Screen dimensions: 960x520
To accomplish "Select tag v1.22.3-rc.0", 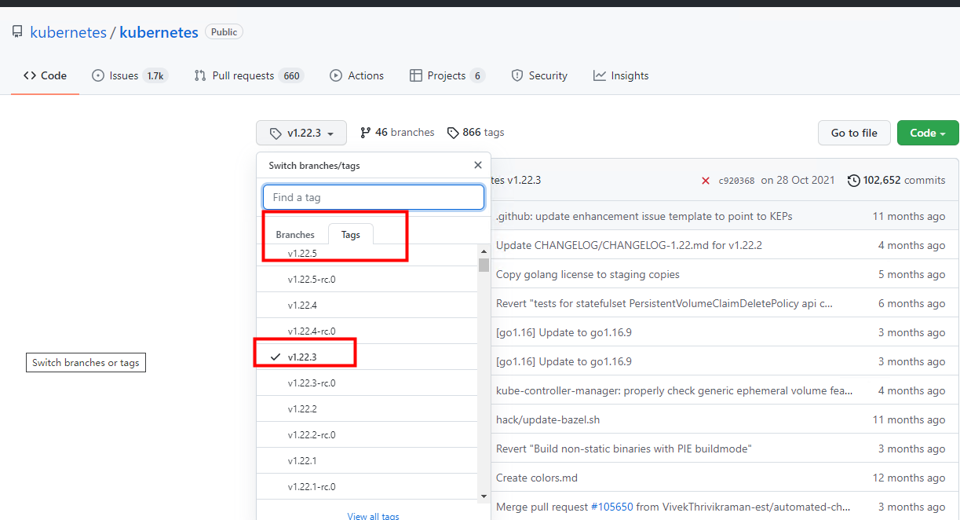I will (367, 383).
